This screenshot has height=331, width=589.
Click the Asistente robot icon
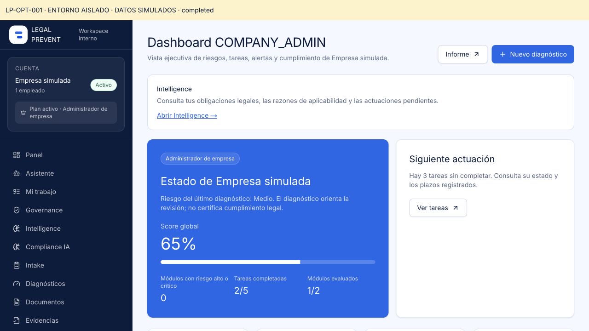click(x=17, y=173)
